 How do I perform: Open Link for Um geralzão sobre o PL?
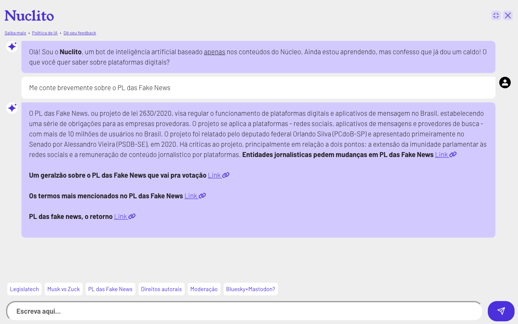pos(219,175)
